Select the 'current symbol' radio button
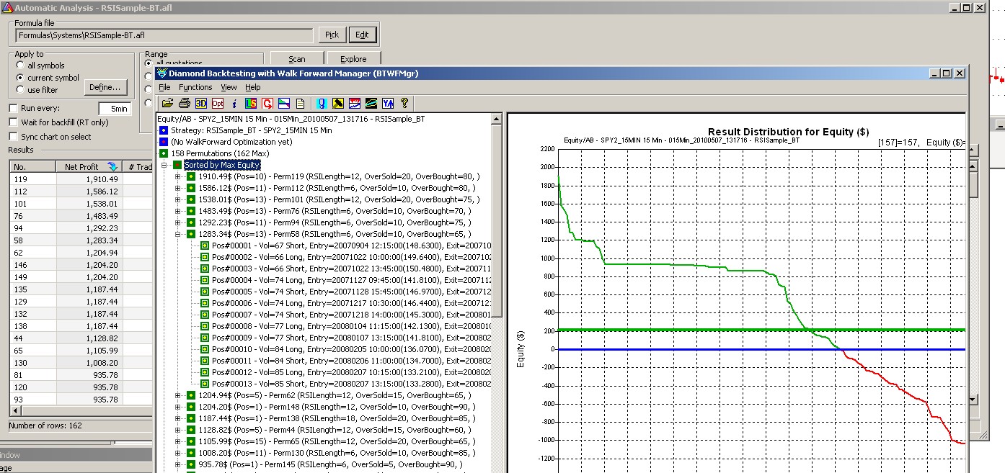1005x473 pixels. (x=20, y=78)
